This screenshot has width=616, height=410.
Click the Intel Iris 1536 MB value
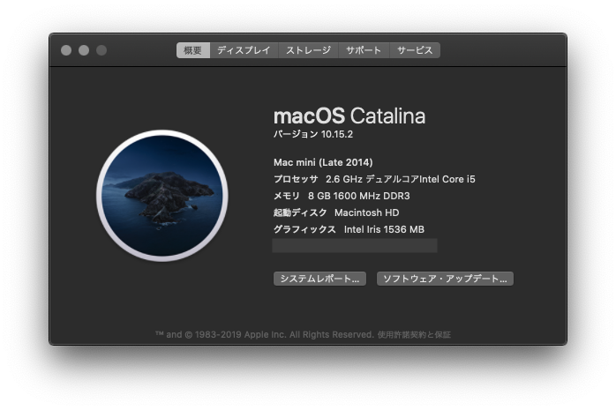click(384, 229)
